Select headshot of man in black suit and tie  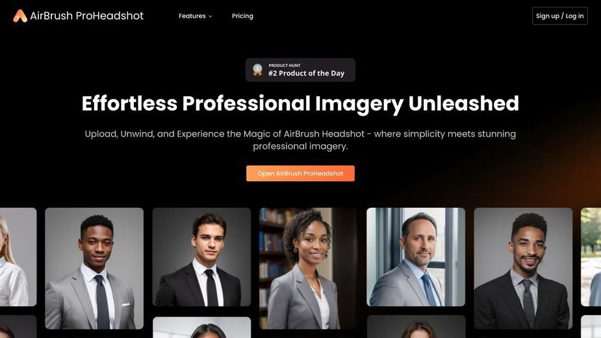point(201,257)
